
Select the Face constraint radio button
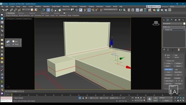[x=165, y=57]
